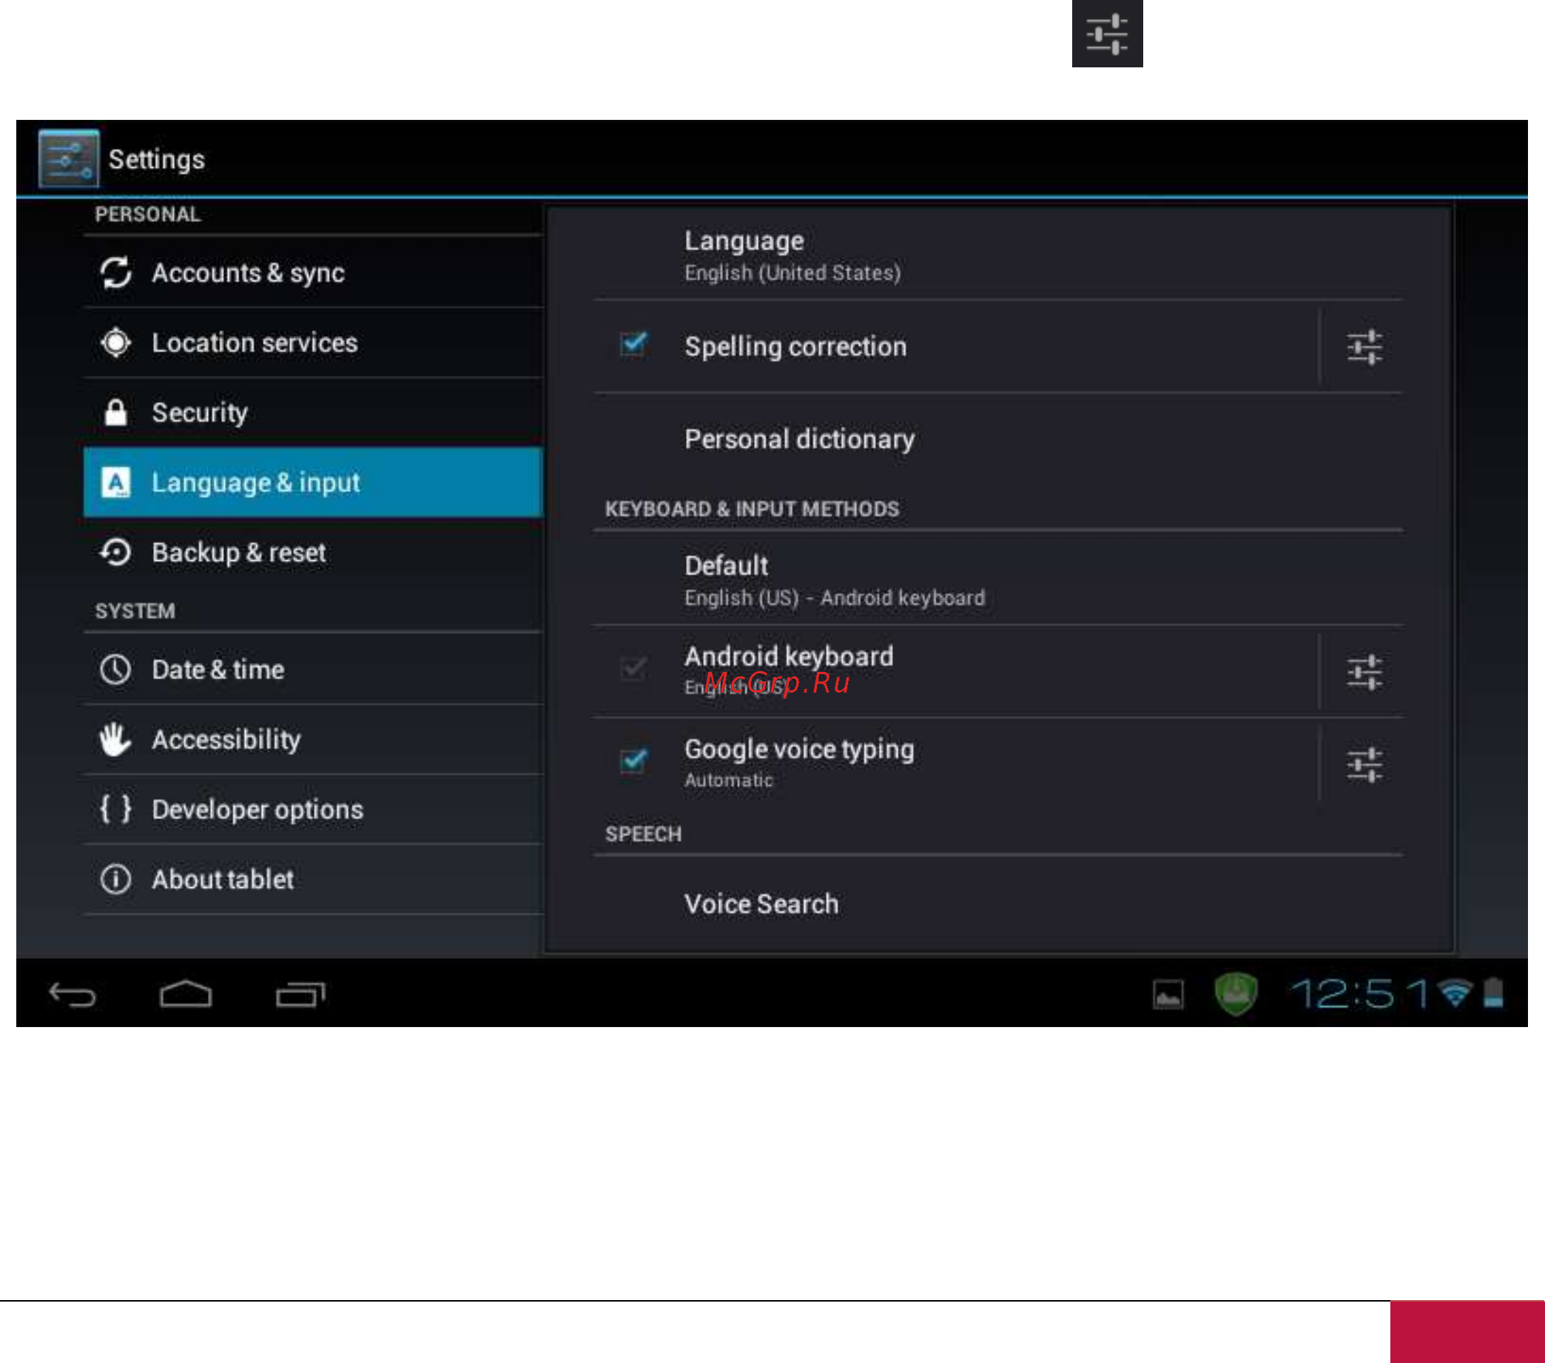Click the Android keyboard label
The width and height of the screenshot is (1545, 1363).
click(x=788, y=656)
